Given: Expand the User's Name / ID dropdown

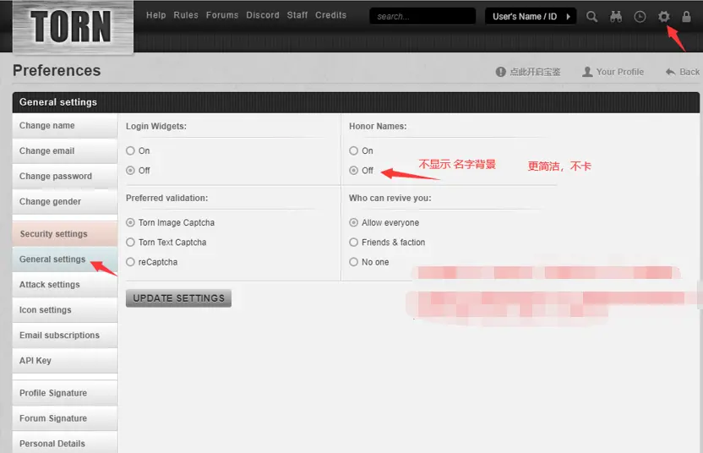Looking at the screenshot, I should (530, 16).
